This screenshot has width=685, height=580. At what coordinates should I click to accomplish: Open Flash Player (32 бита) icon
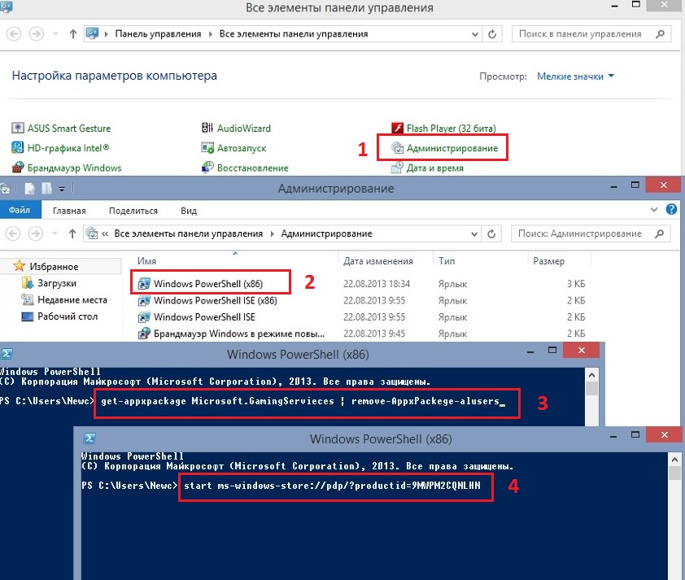click(x=397, y=128)
